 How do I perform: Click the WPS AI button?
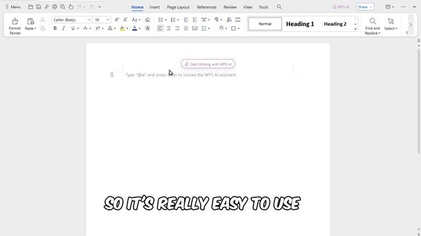341,7
